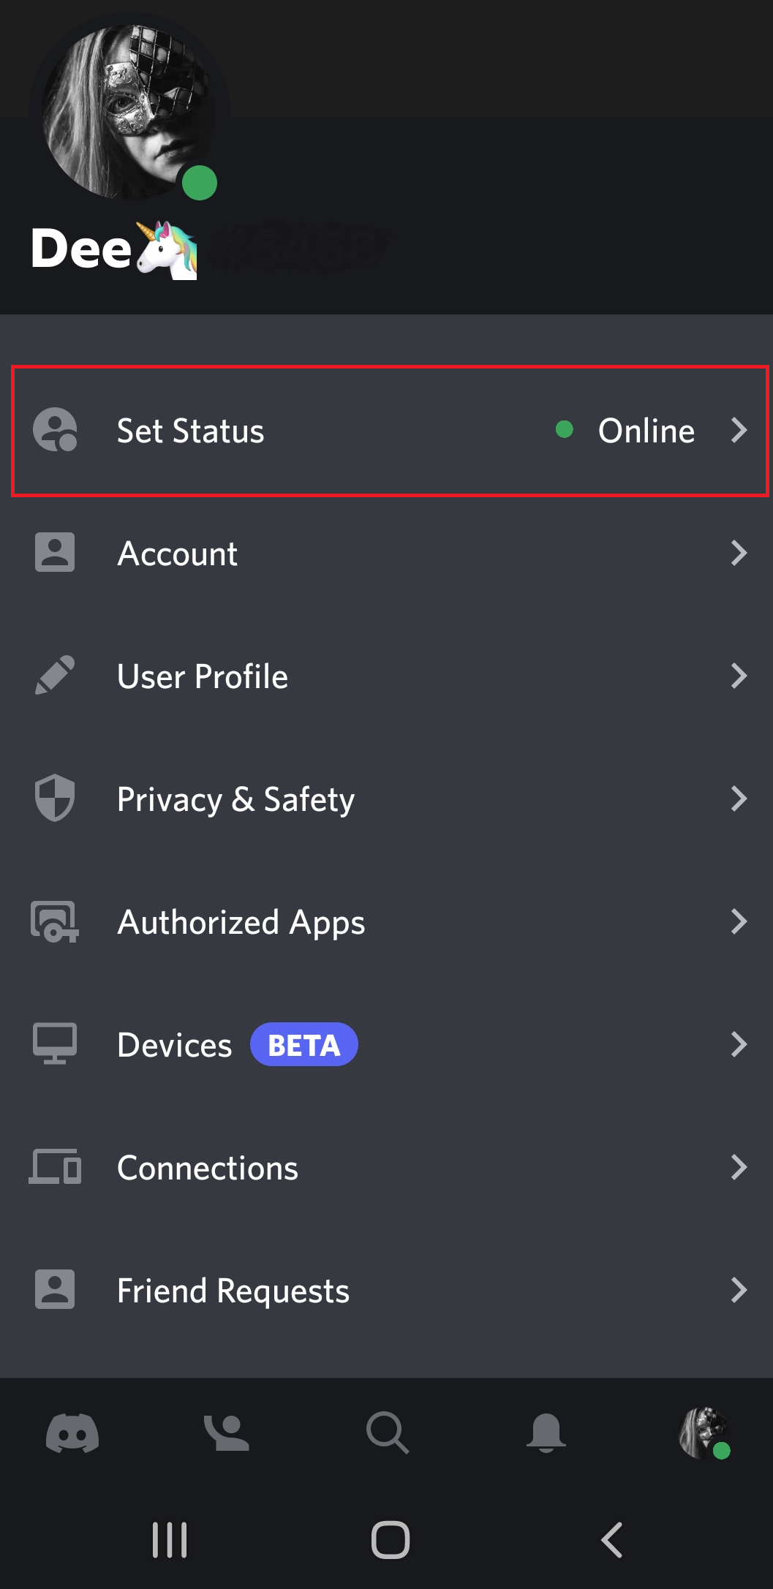The height and width of the screenshot is (1589, 773).
Task: Click the Authorized Apps key icon
Action: click(x=55, y=921)
